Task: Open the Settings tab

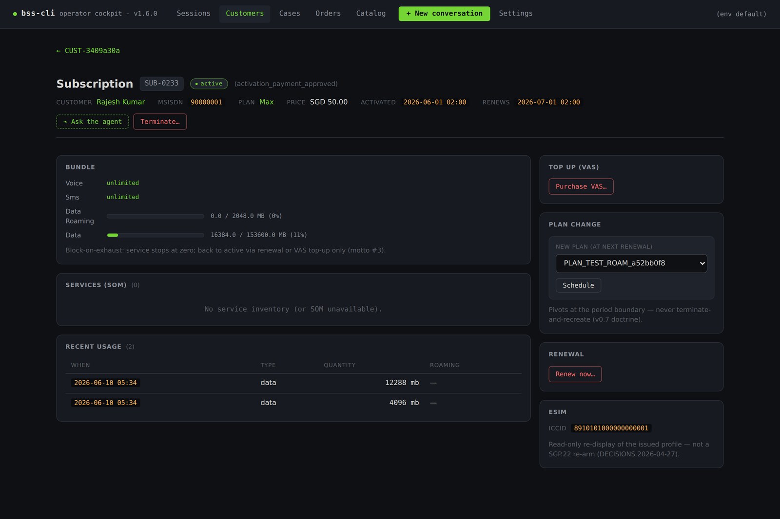Action: pyautogui.click(x=516, y=14)
